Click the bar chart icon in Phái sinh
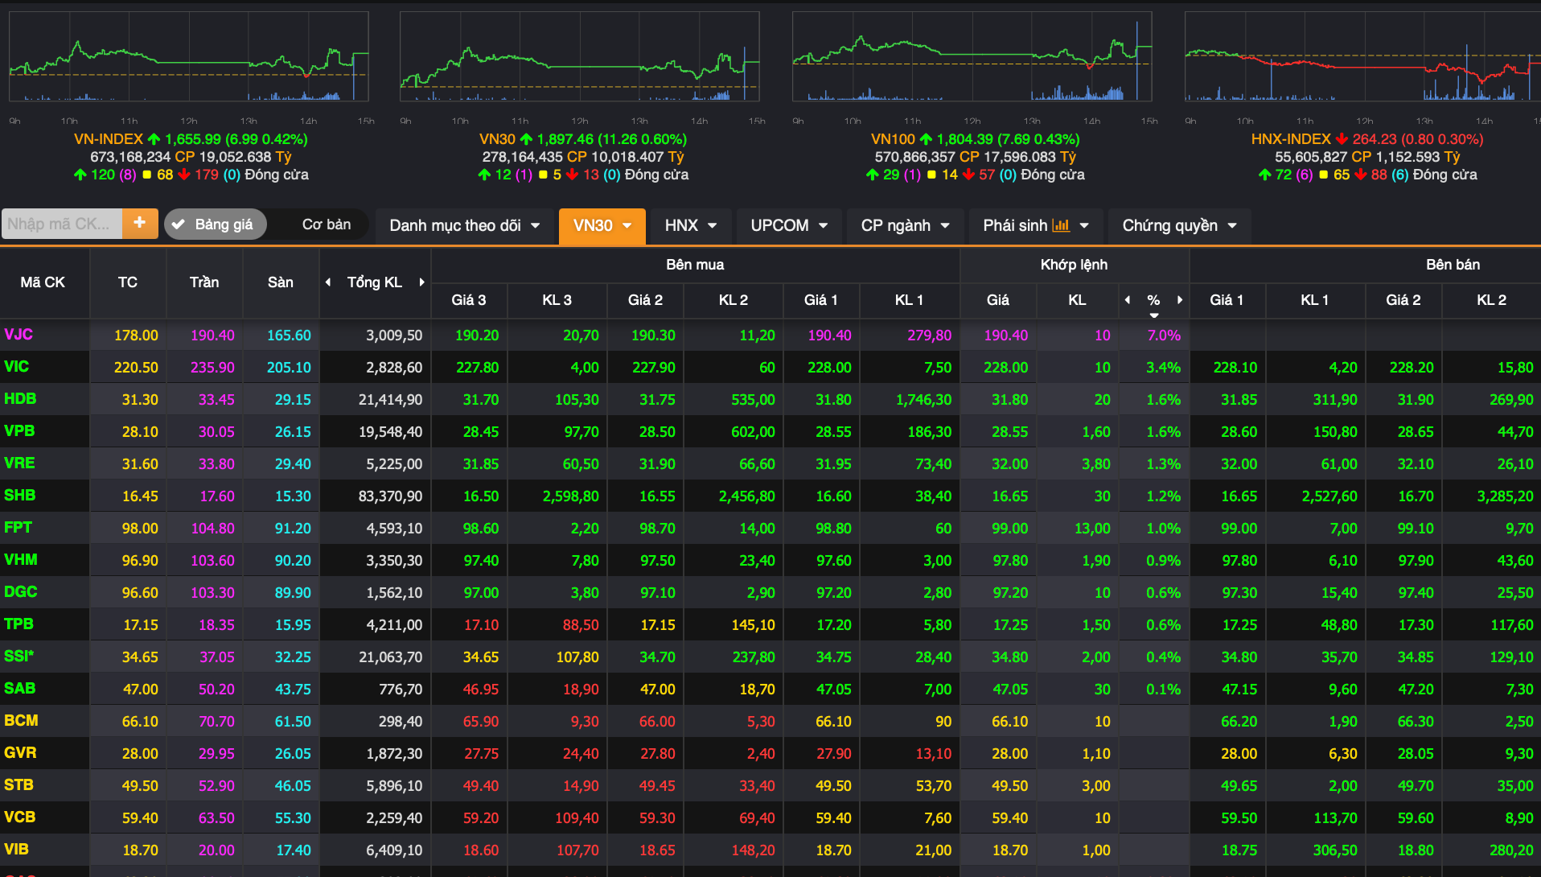 coord(1062,226)
